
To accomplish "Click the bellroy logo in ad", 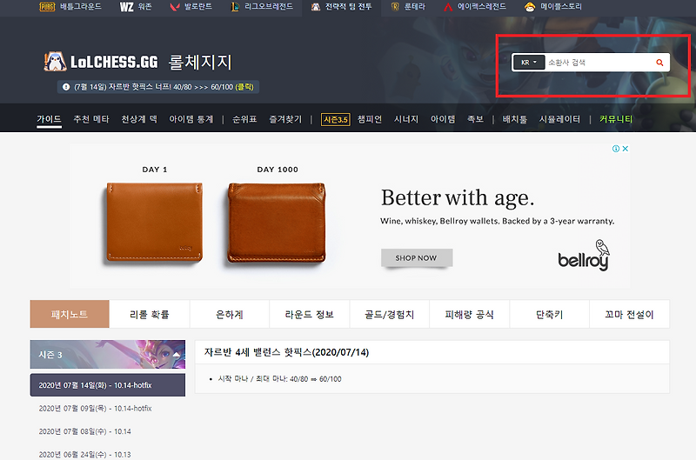I will coord(583,256).
